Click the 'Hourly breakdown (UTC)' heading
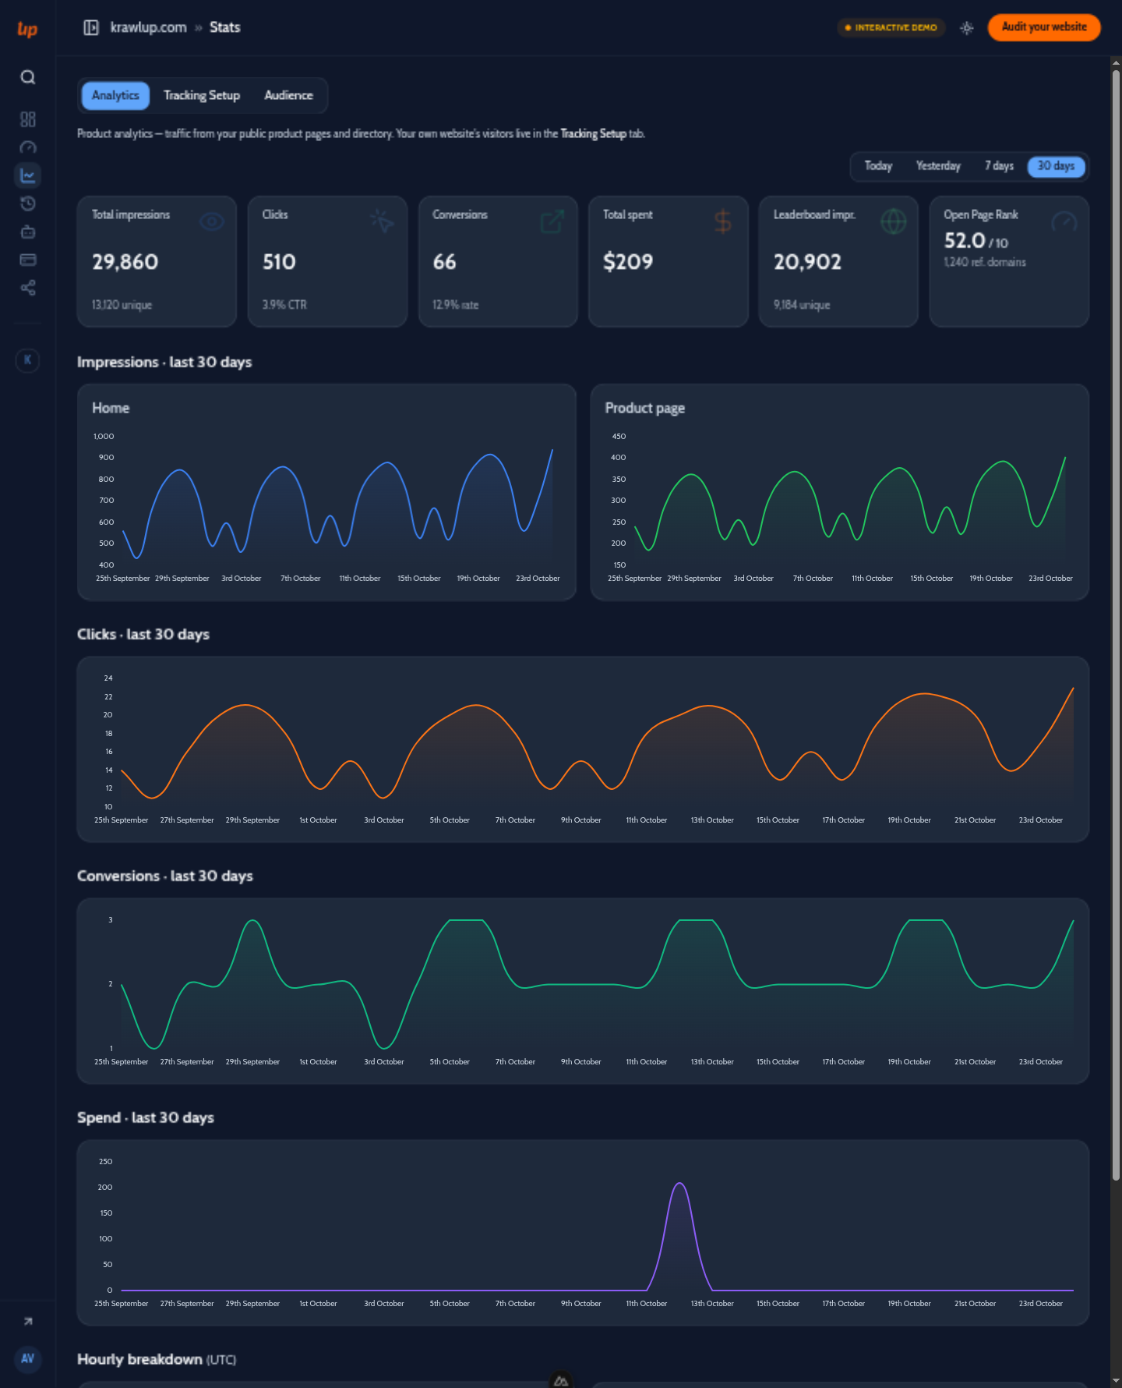The width and height of the screenshot is (1122, 1388). [157, 1359]
